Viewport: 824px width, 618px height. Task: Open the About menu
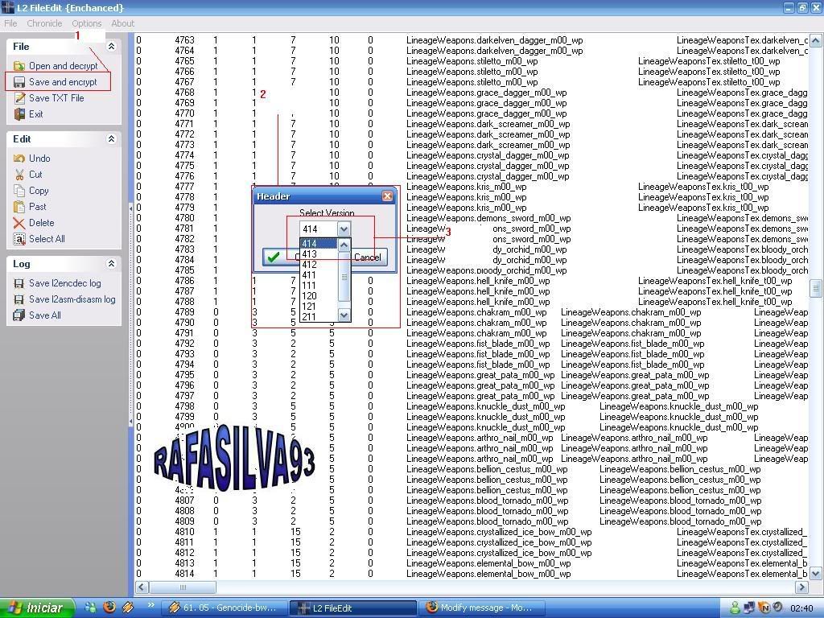(122, 23)
